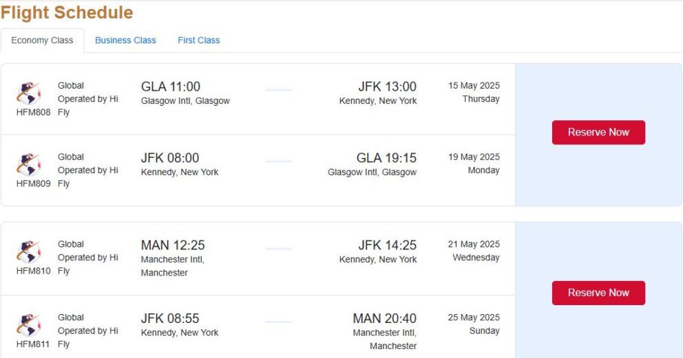Image resolution: width=683 pixels, height=358 pixels.
Task: Click the JFK 13:00 arrival time
Action: 387,87
